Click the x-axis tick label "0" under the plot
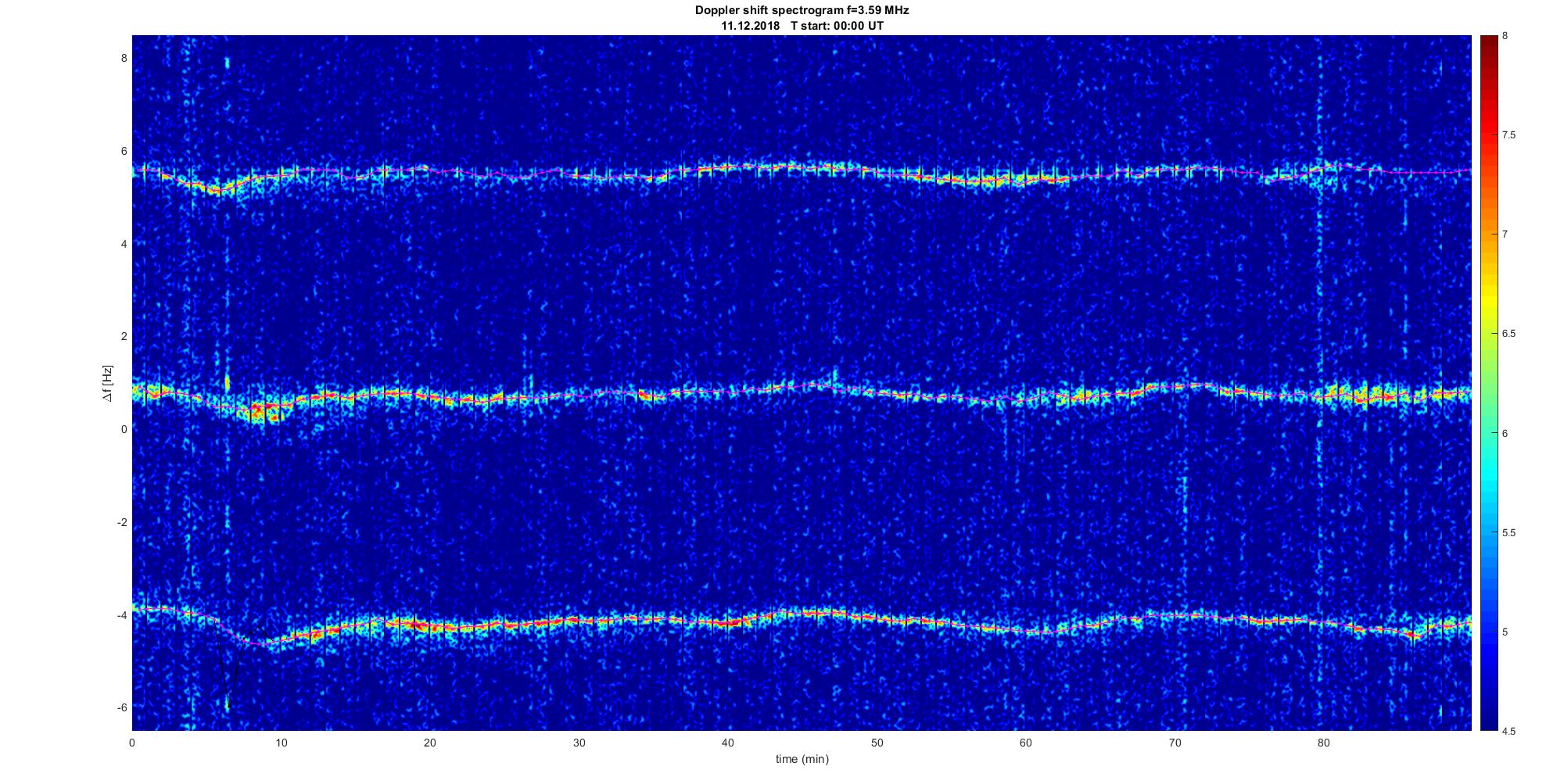 tap(132, 743)
